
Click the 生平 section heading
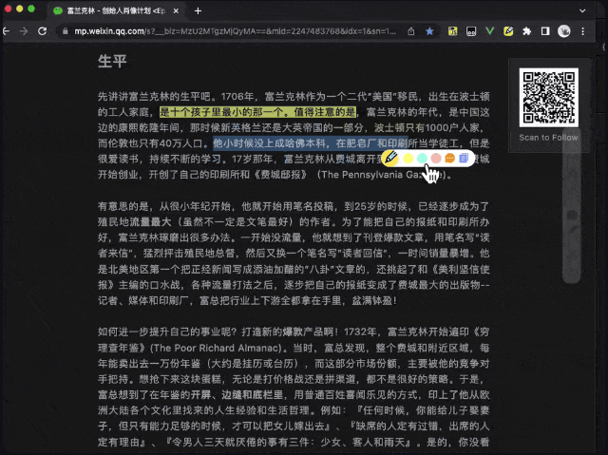pyautogui.click(x=112, y=63)
